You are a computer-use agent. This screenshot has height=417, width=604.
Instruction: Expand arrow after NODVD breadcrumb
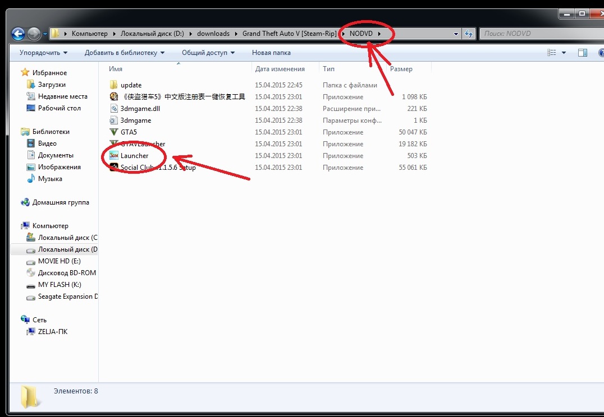(x=379, y=34)
